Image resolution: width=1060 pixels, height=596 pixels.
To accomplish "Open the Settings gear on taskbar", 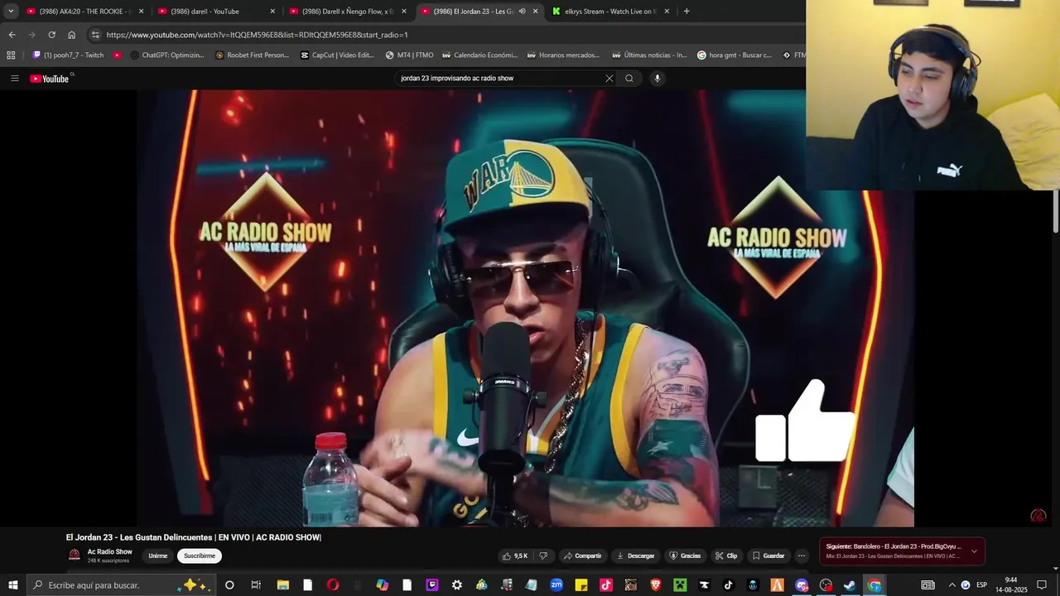I will click(457, 585).
